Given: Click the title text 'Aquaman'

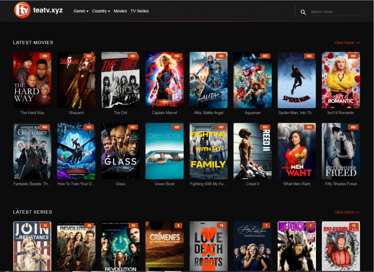Looking at the screenshot, I should [253, 113].
